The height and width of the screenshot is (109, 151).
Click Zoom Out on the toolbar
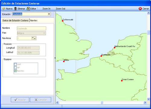pyautogui.click(x=60, y=9)
